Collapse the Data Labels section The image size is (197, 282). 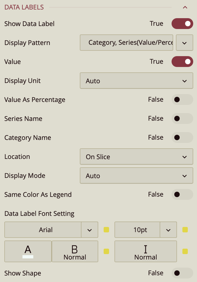pos(185,8)
